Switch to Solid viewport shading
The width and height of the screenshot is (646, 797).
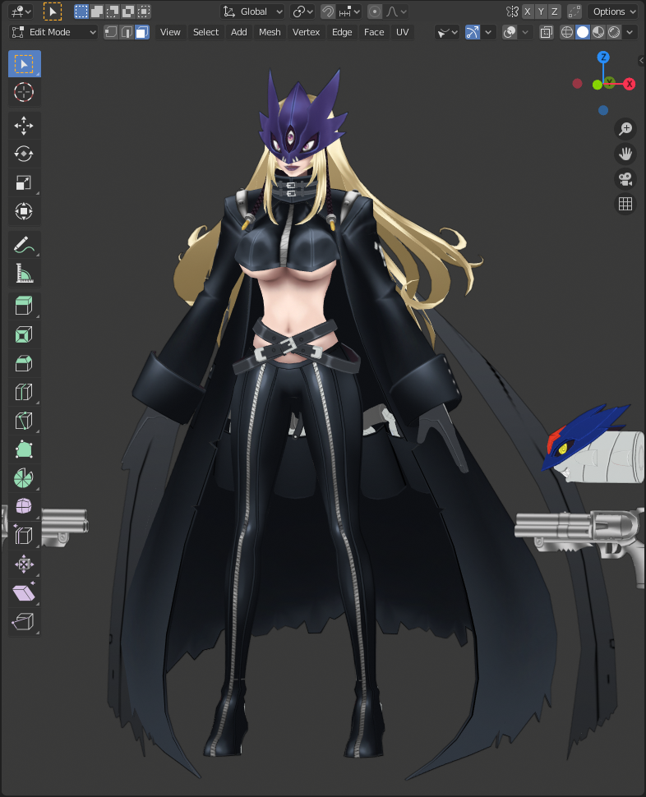click(x=583, y=33)
